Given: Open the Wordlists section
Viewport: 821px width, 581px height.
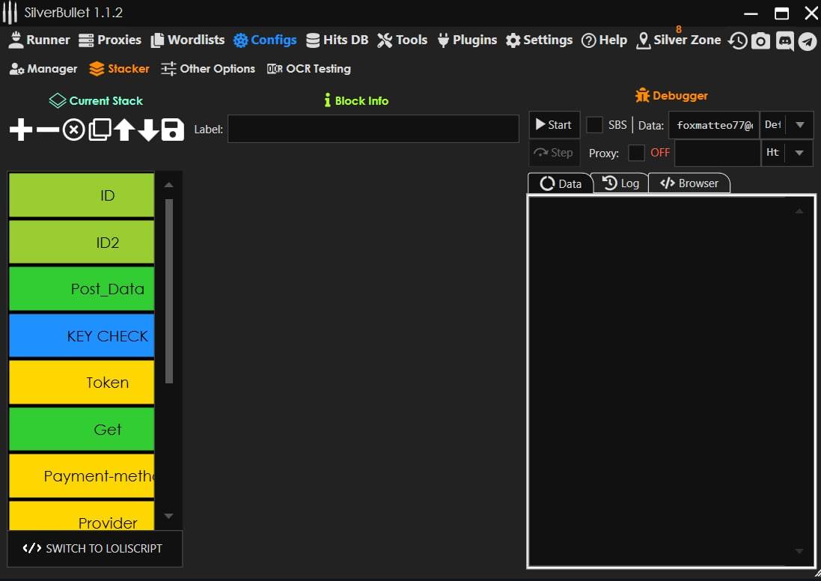Looking at the screenshot, I should point(187,40).
